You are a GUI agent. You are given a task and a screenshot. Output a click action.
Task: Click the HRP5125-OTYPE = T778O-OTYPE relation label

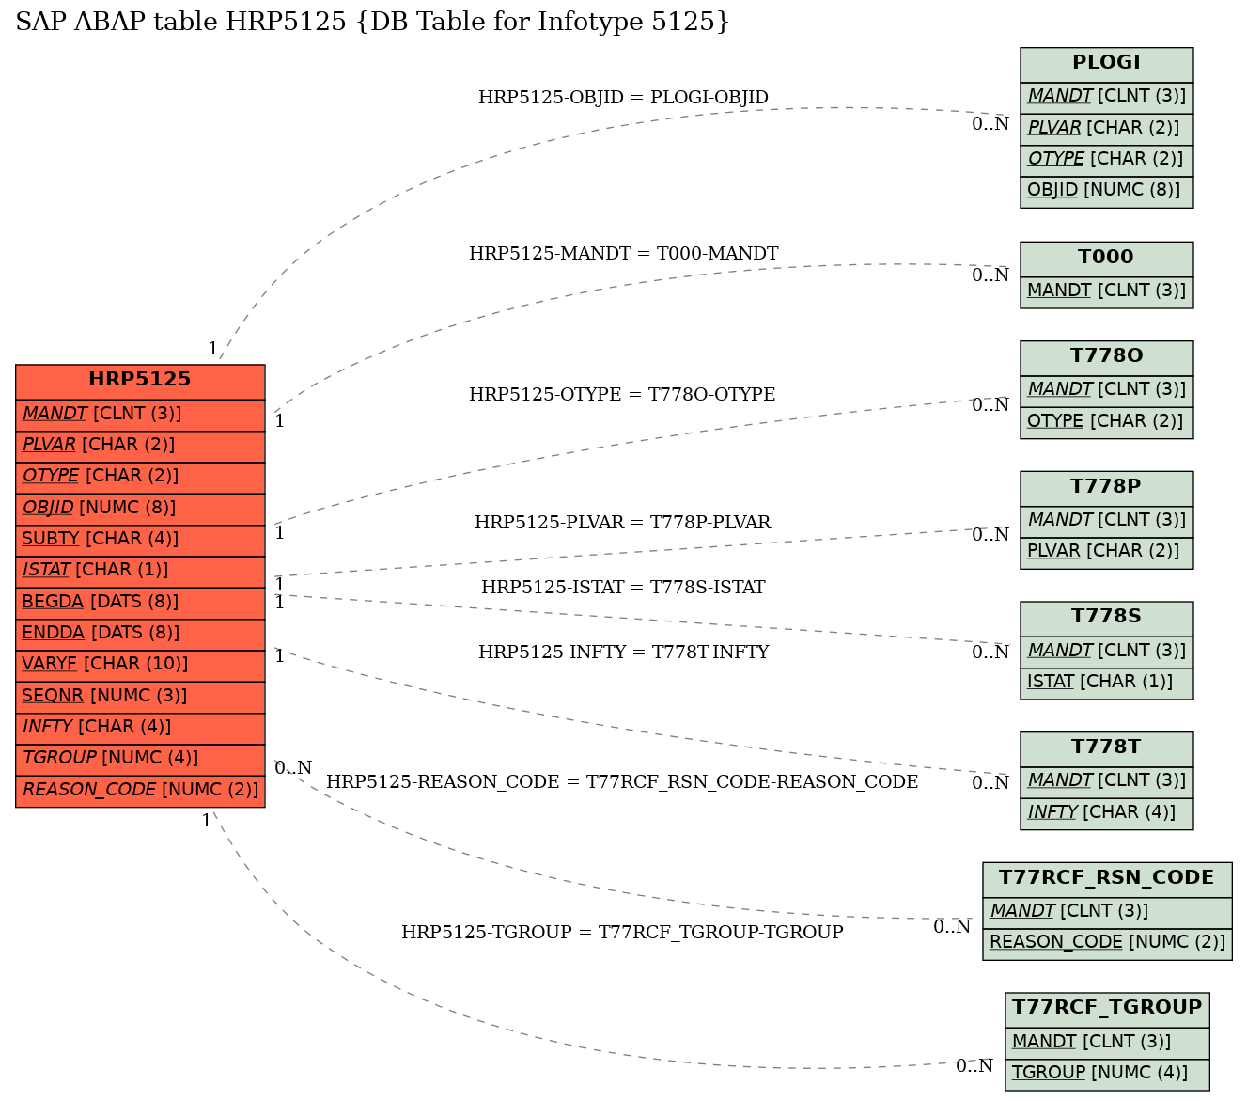pyautogui.click(x=622, y=394)
